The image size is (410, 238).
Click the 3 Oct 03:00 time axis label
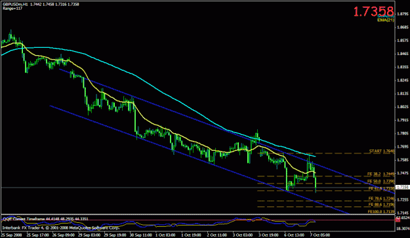[x=243, y=235]
